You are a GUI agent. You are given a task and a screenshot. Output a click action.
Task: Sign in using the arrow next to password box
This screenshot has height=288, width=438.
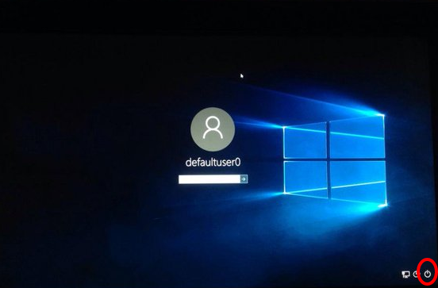(244, 179)
